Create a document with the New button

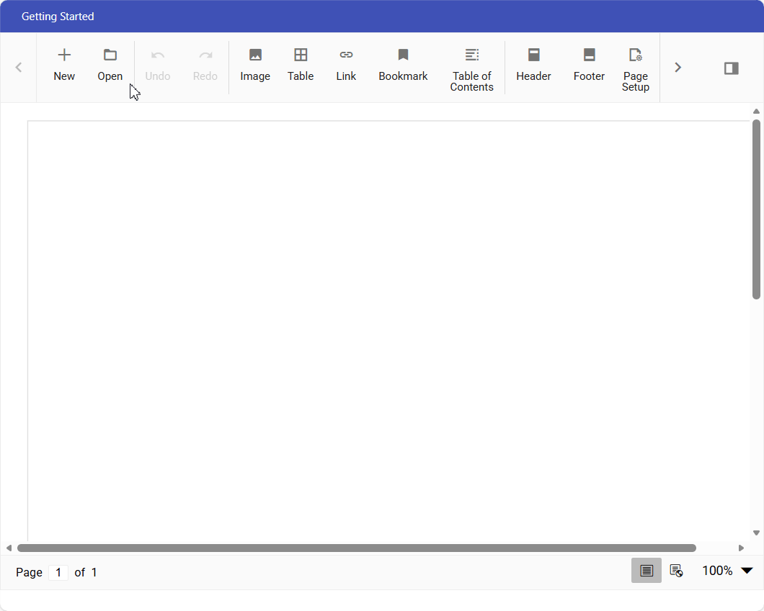coord(64,65)
